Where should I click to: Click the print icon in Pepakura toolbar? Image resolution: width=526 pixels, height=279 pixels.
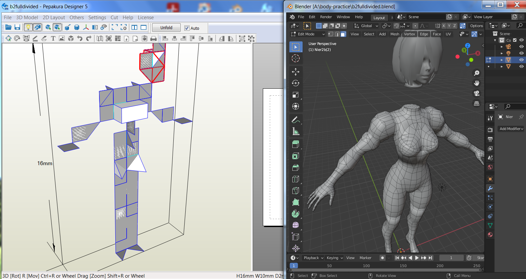tap(153, 39)
